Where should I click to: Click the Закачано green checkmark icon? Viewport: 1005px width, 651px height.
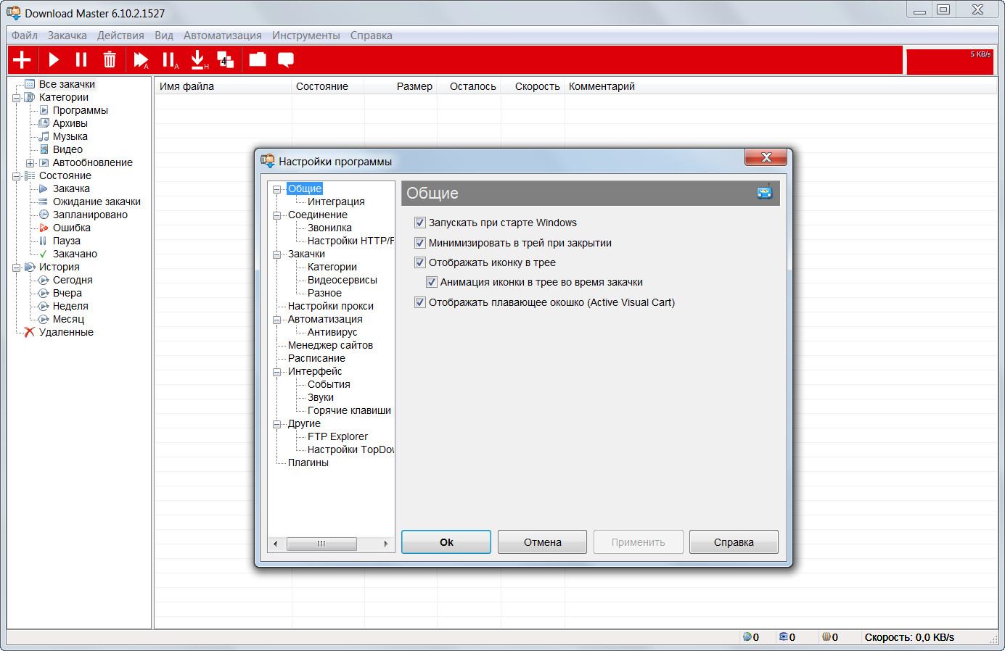[44, 254]
